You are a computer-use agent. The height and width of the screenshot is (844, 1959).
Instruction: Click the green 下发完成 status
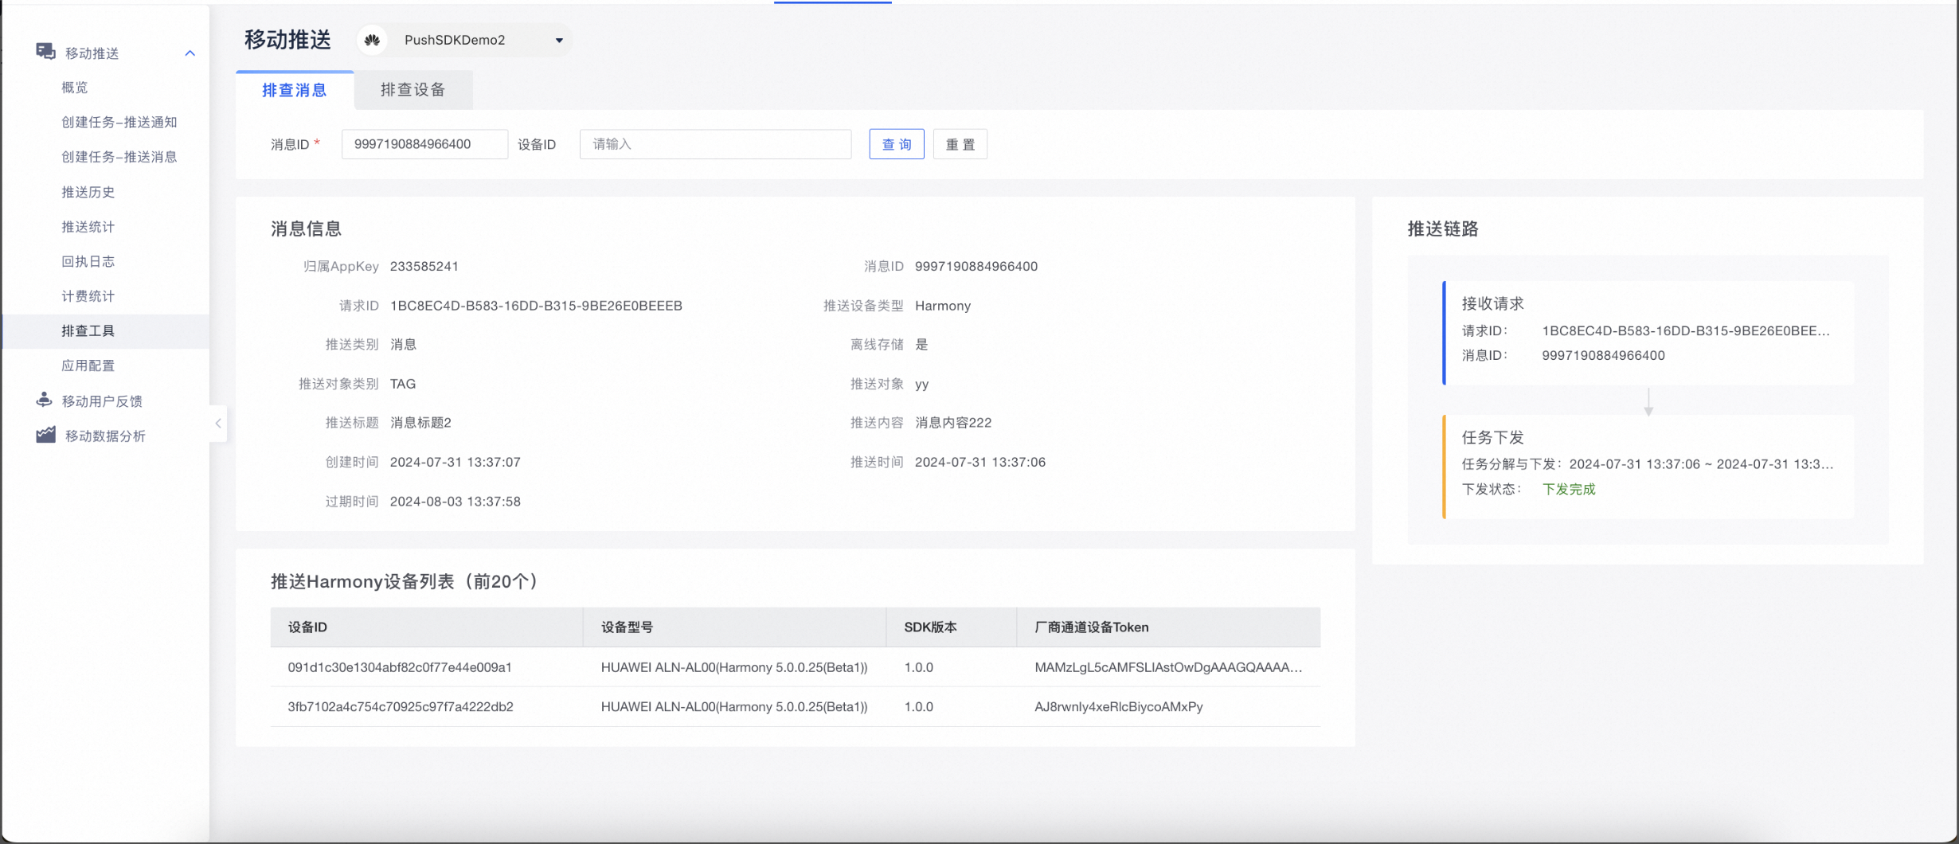1569,489
